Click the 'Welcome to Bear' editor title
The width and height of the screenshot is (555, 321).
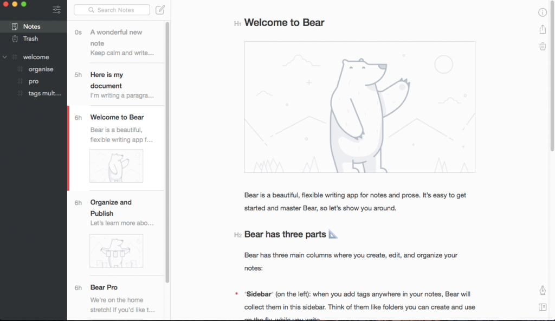tap(284, 23)
